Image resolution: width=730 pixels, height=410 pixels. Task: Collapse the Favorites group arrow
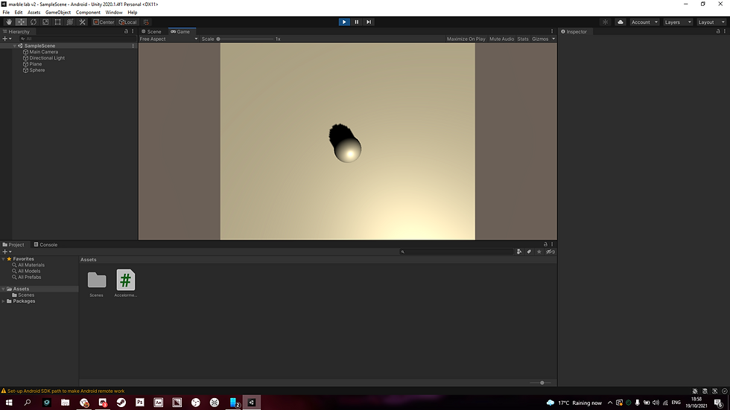[x=4, y=259]
